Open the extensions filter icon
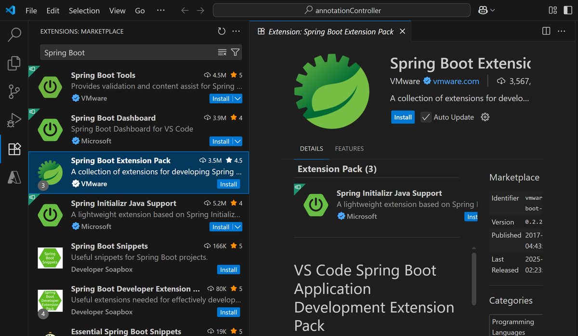The width and height of the screenshot is (578, 336). tap(235, 53)
